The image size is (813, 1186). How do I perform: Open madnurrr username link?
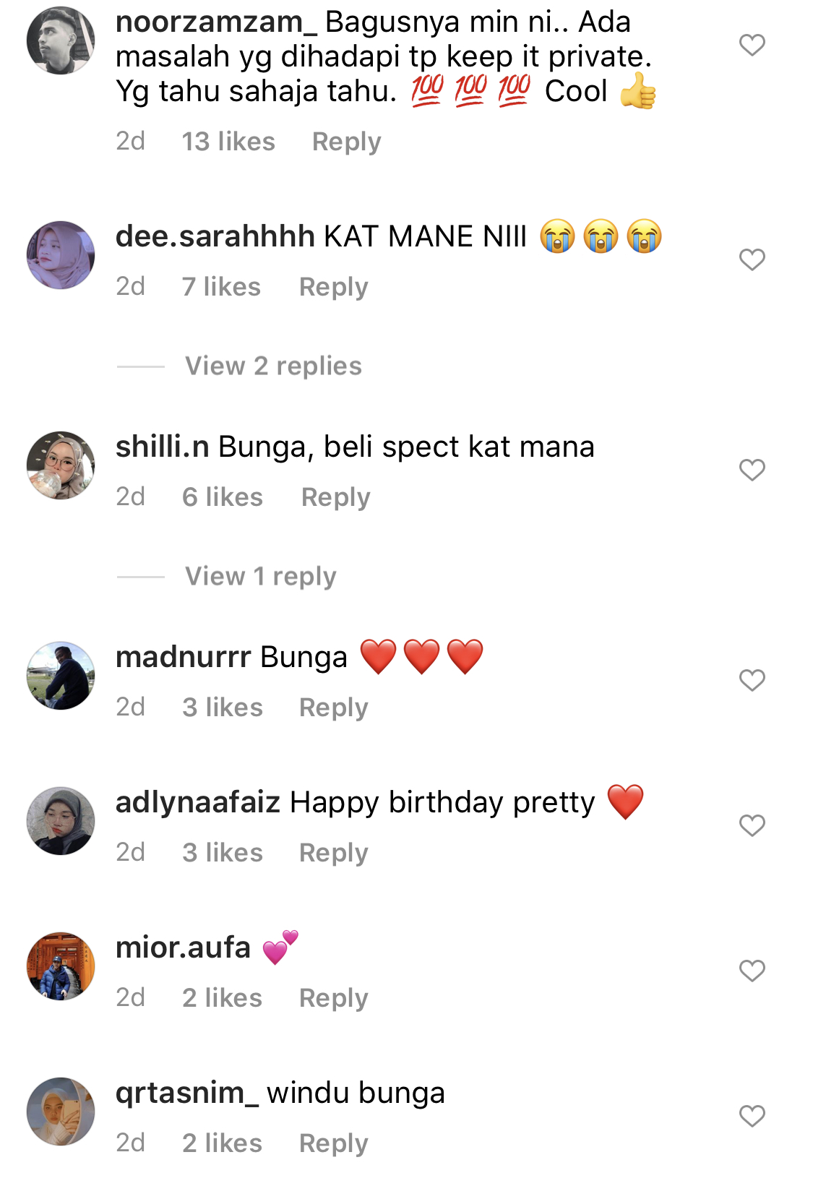(x=183, y=658)
